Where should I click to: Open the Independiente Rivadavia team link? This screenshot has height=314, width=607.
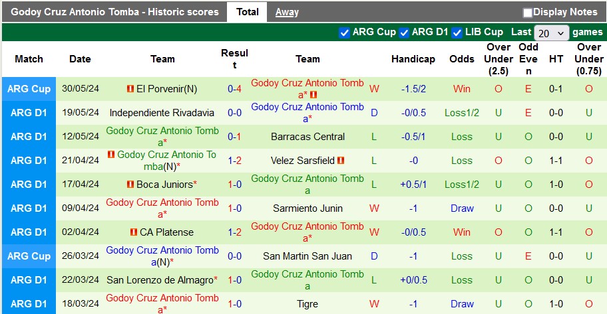(162, 113)
